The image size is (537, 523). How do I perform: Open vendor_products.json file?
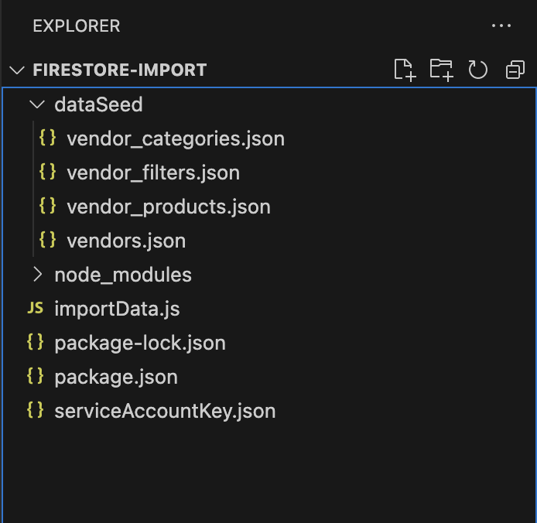coord(168,207)
